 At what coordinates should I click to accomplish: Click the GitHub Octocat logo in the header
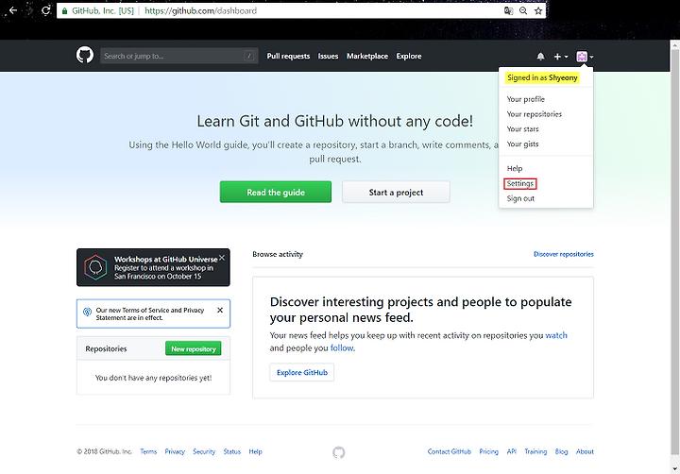85,56
